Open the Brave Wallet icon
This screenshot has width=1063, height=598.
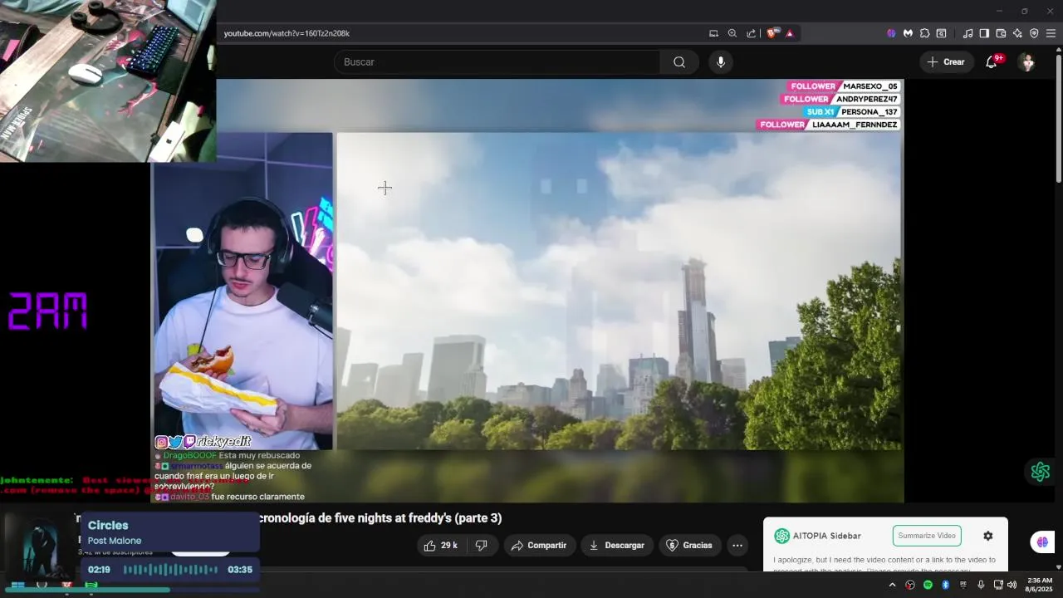(1001, 33)
